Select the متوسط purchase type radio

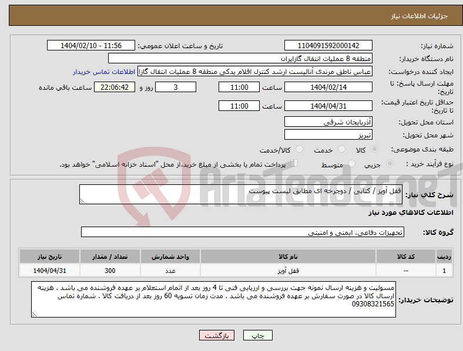[x=351, y=163]
